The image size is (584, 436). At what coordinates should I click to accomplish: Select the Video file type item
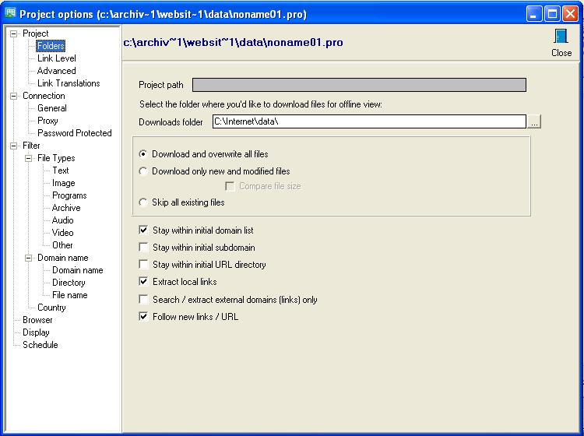point(63,233)
